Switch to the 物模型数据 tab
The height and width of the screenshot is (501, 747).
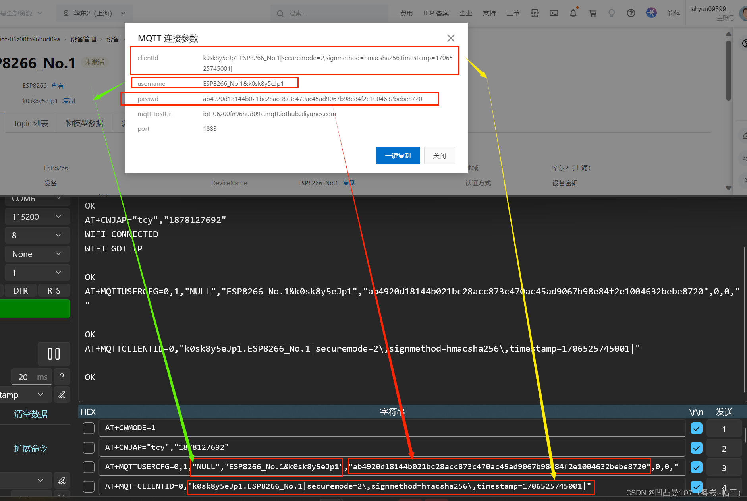84,123
